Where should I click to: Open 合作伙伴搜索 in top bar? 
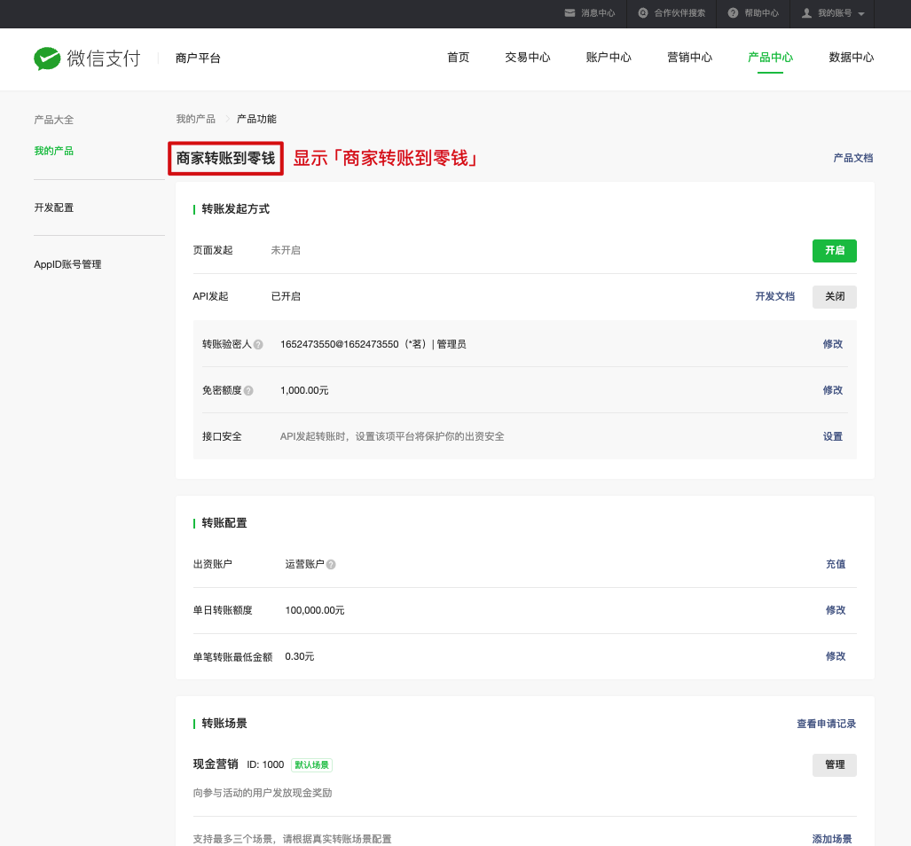pyautogui.click(x=679, y=12)
